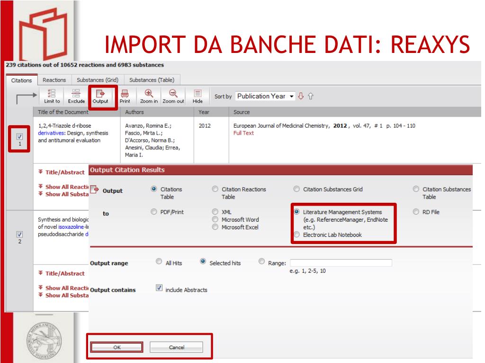Switch to the Reactions tab
485x363 pixels.
pos(54,80)
